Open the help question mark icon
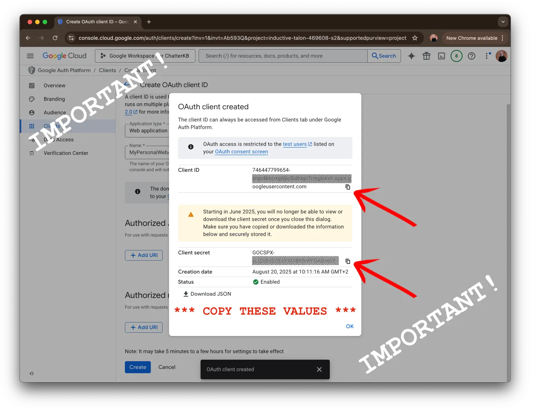Screen dimensions: 533x410 tap(471, 56)
